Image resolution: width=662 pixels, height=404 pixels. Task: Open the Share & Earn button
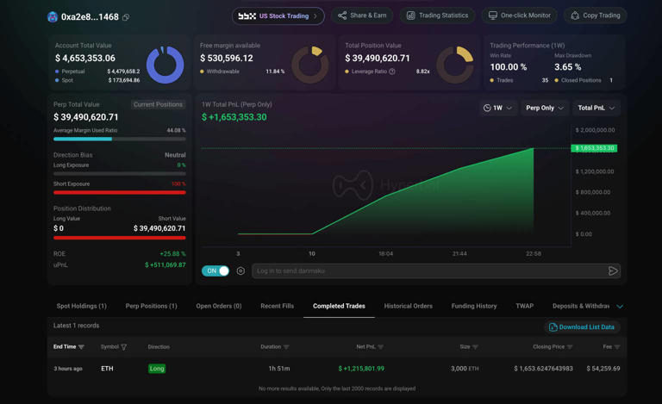point(362,16)
